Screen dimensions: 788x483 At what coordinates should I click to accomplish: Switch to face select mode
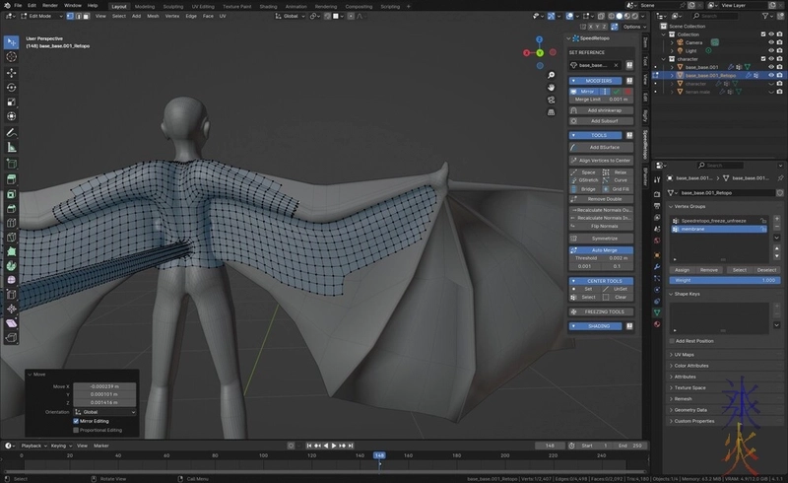84,16
